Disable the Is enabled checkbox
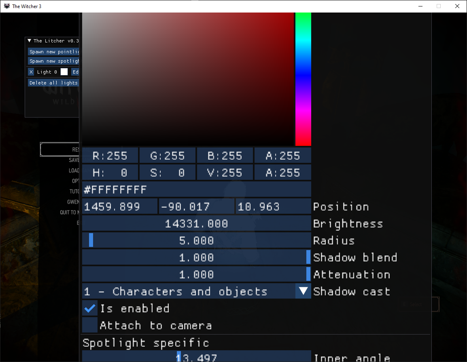Screen dimensions: 467x362 tap(89, 308)
